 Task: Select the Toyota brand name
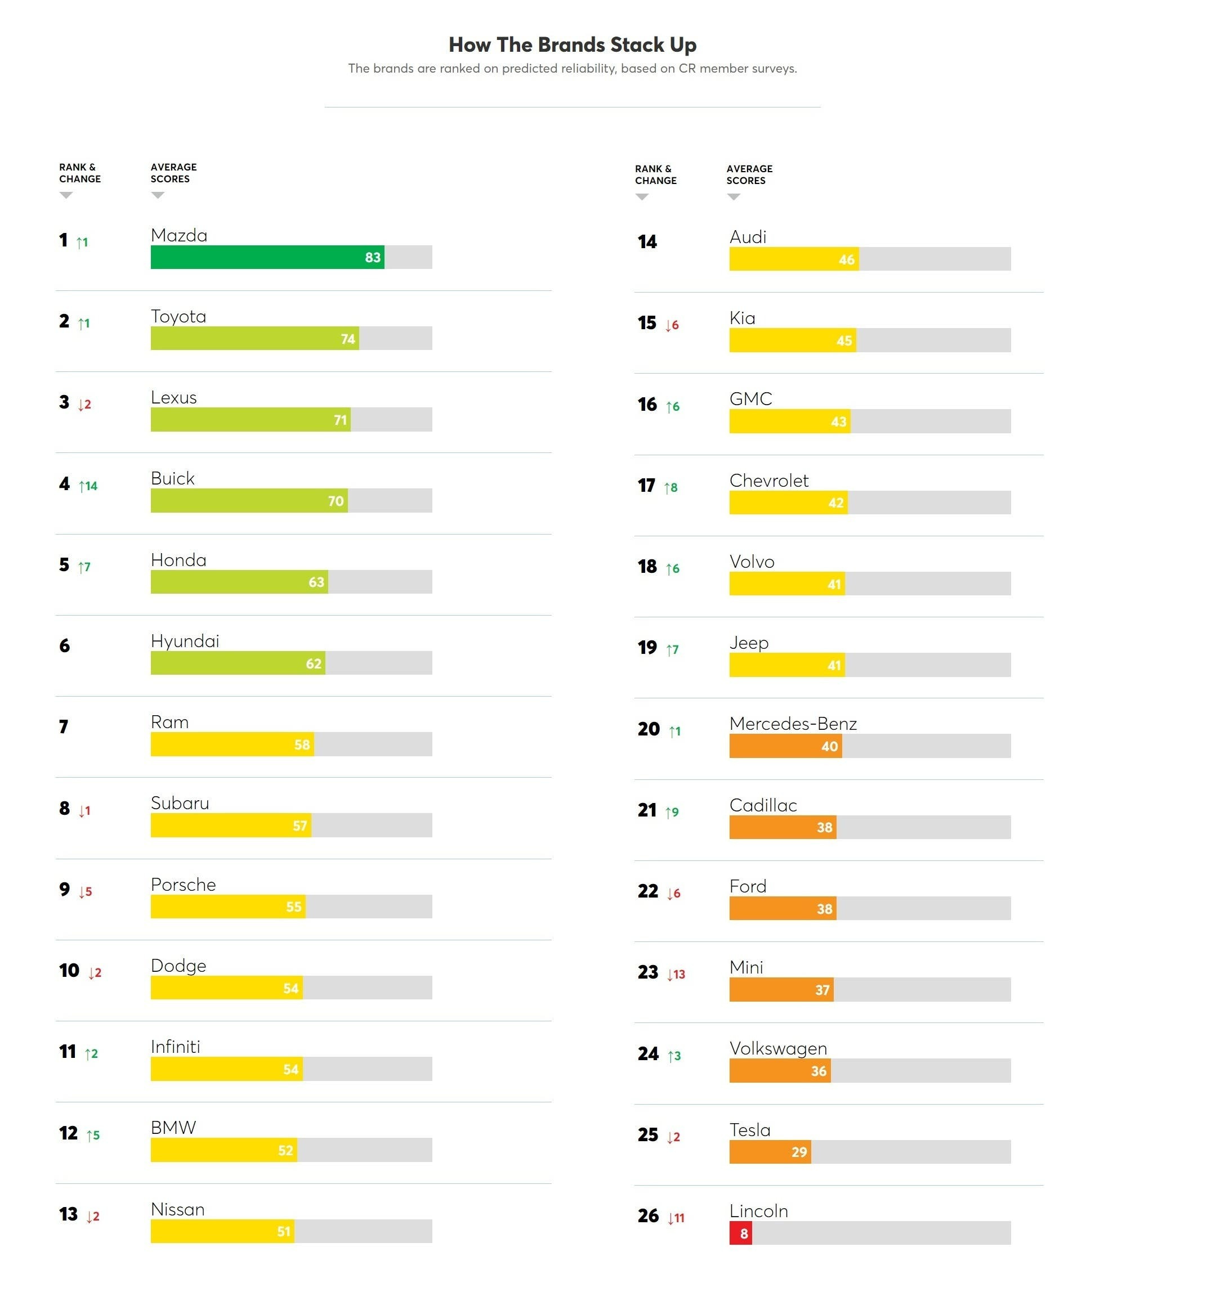click(x=178, y=317)
